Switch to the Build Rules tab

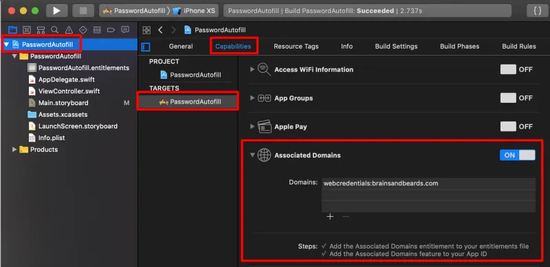pyautogui.click(x=519, y=46)
